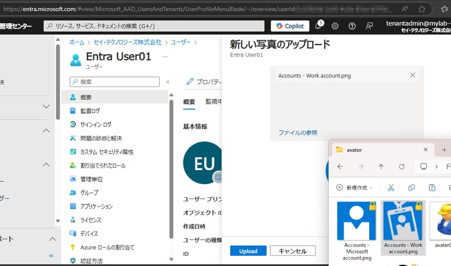Collapse left navigation with bottom double chevron

click(51, 255)
